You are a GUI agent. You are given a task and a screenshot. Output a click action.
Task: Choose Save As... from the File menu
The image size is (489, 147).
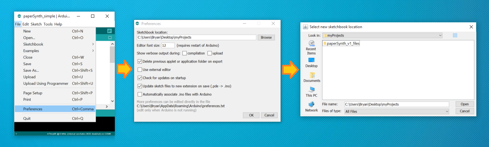point(55,70)
